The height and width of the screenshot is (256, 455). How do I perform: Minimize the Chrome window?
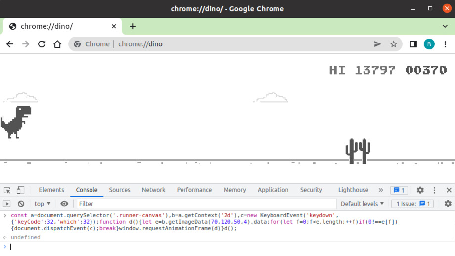click(413, 9)
